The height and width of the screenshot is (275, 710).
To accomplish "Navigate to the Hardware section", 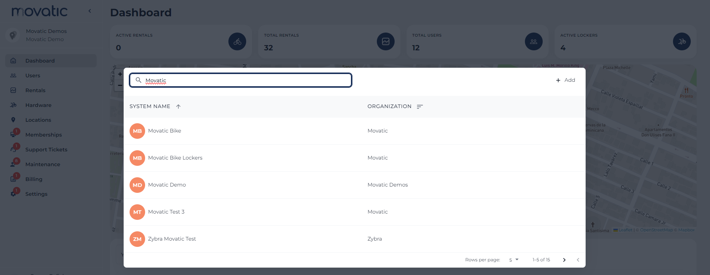I will pos(38,105).
